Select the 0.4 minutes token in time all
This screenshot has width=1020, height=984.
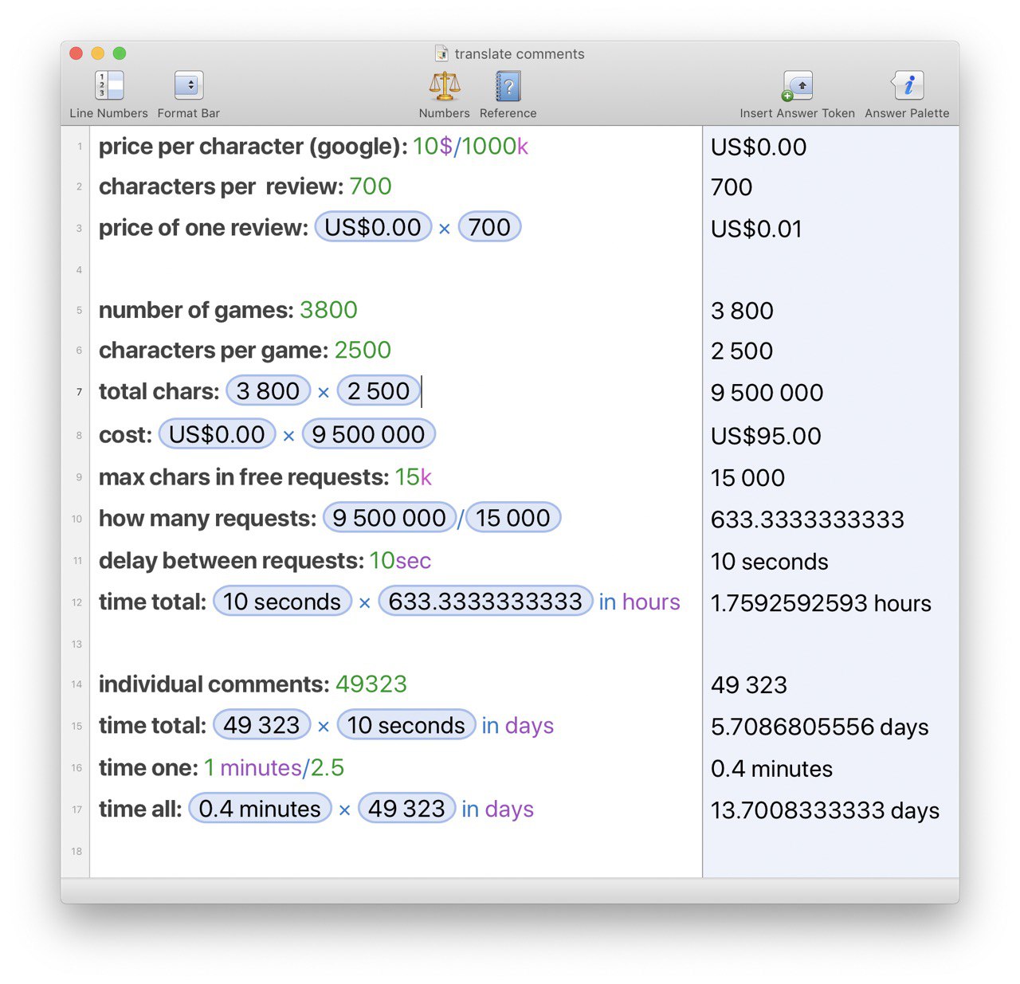(x=260, y=809)
